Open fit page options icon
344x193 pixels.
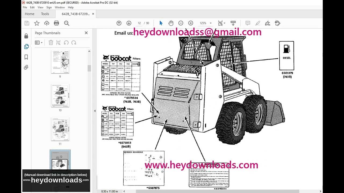[x=221, y=23]
